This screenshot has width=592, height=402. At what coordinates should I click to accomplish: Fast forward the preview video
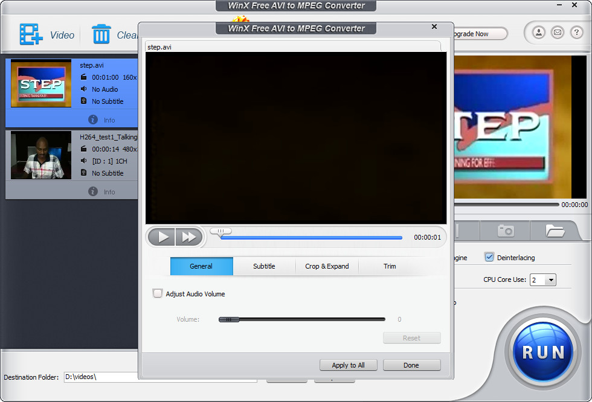pyautogui.click(x=188, y=237)
